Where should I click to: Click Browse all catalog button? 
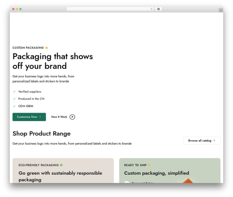[202, 141]
